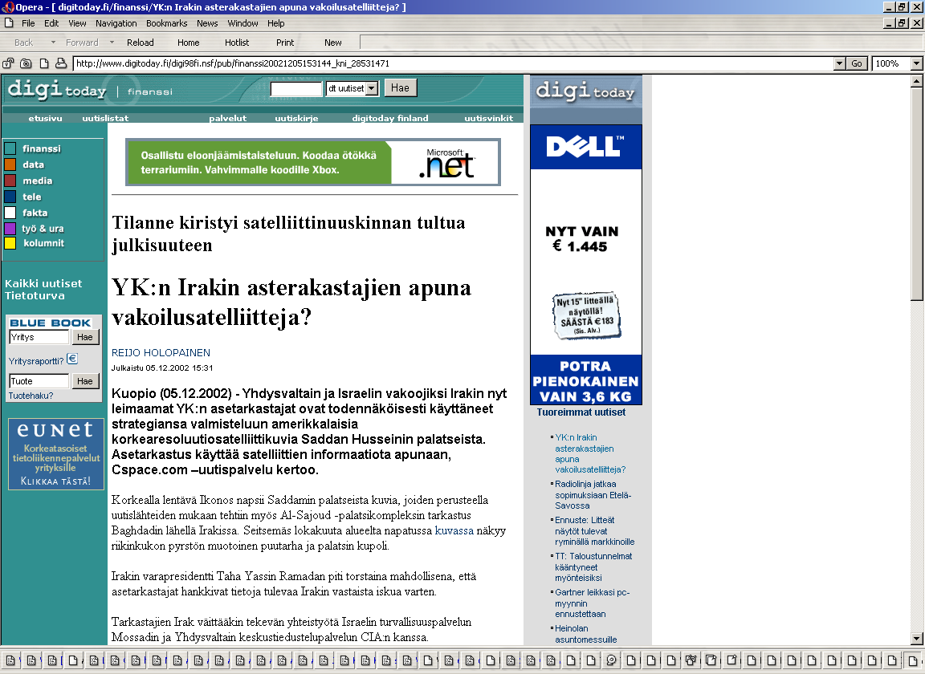Click the page scrollbar down arrow
The image size is (925, 674).
click(916, 639)
